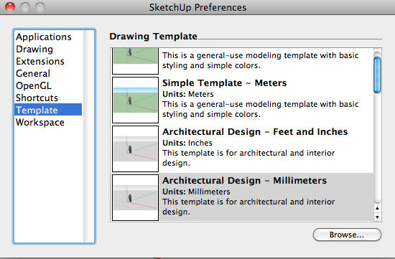Select Simple Template – Meters thumbnail
395x259 pixels.
coord(135,100)
